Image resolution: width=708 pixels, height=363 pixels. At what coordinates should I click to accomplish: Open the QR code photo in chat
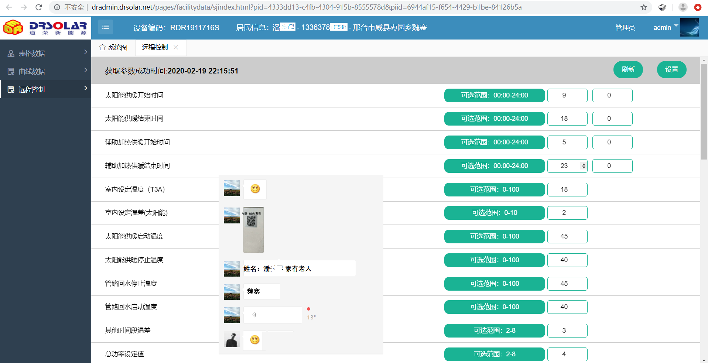253,230
